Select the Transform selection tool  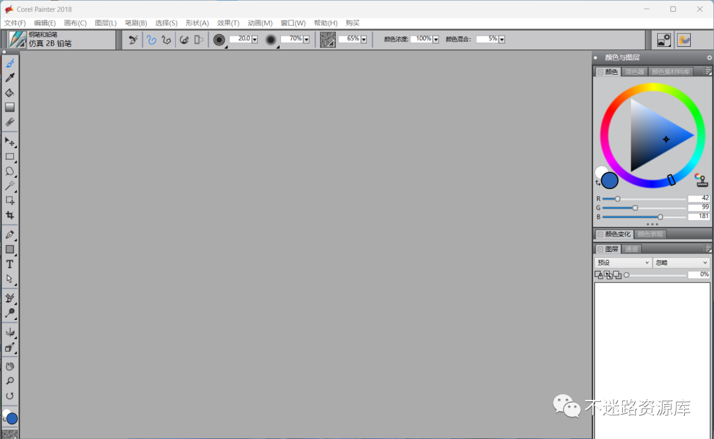coord(10,200)
